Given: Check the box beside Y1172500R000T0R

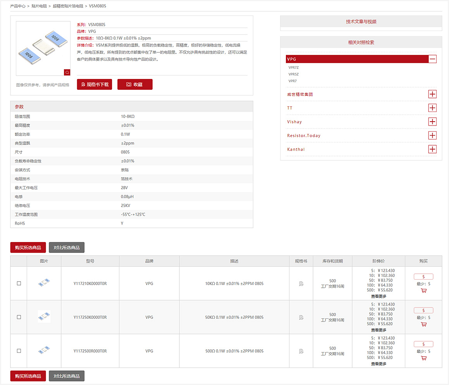Looking at the screenshot, I should 19,351.
